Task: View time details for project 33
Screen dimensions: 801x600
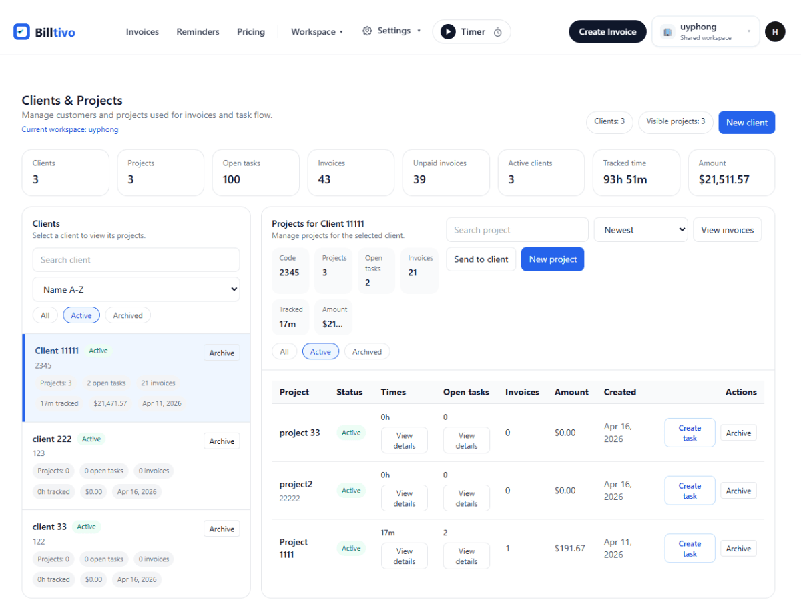Action: pos(405,441)
